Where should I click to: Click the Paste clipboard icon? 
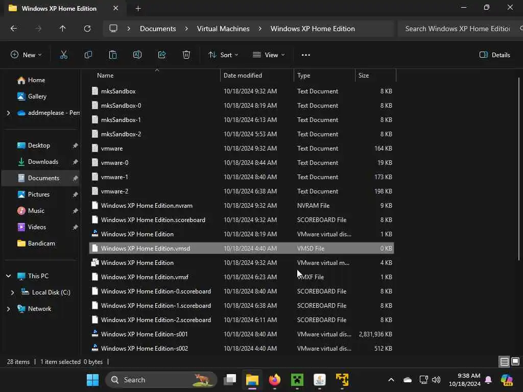point(113,55)
